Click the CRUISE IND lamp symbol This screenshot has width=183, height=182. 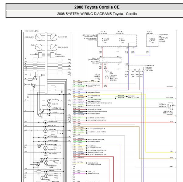click(45, 152)
